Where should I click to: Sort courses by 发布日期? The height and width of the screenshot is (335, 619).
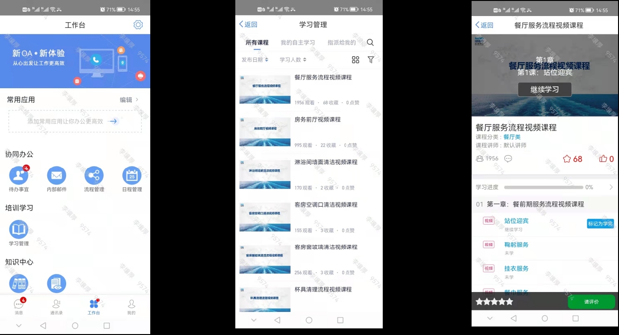click(x=255, y=60)
